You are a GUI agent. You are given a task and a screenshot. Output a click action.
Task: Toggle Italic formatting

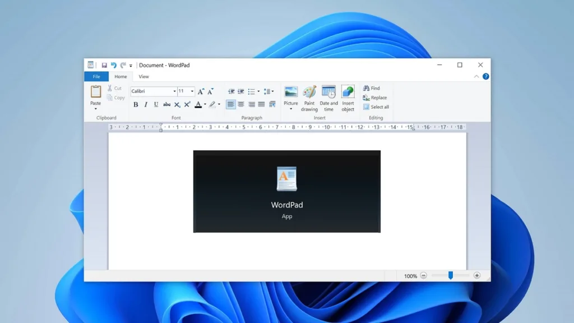[146, 105]
